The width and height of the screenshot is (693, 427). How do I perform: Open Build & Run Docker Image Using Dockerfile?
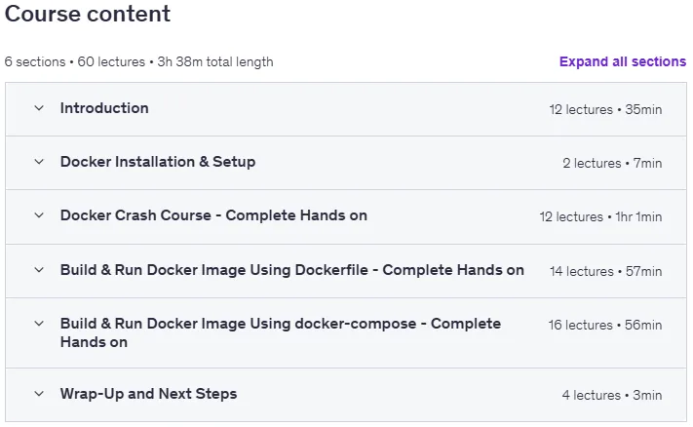pos(292,270)
